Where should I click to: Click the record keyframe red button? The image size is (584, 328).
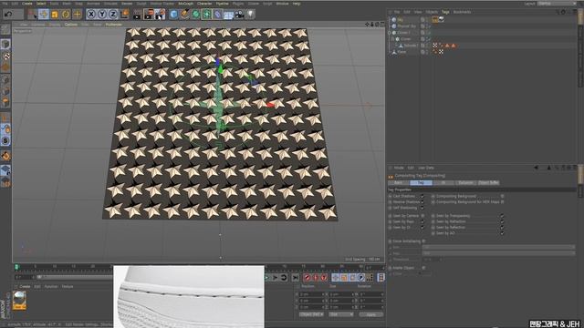tap(307, 277)
